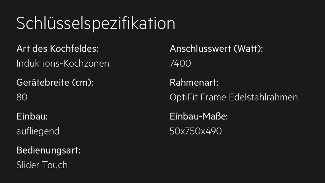This screenshot has width=325, height=183.
Task: Select the 'Rahmenart:' label
Action: [x=194, y=83]
